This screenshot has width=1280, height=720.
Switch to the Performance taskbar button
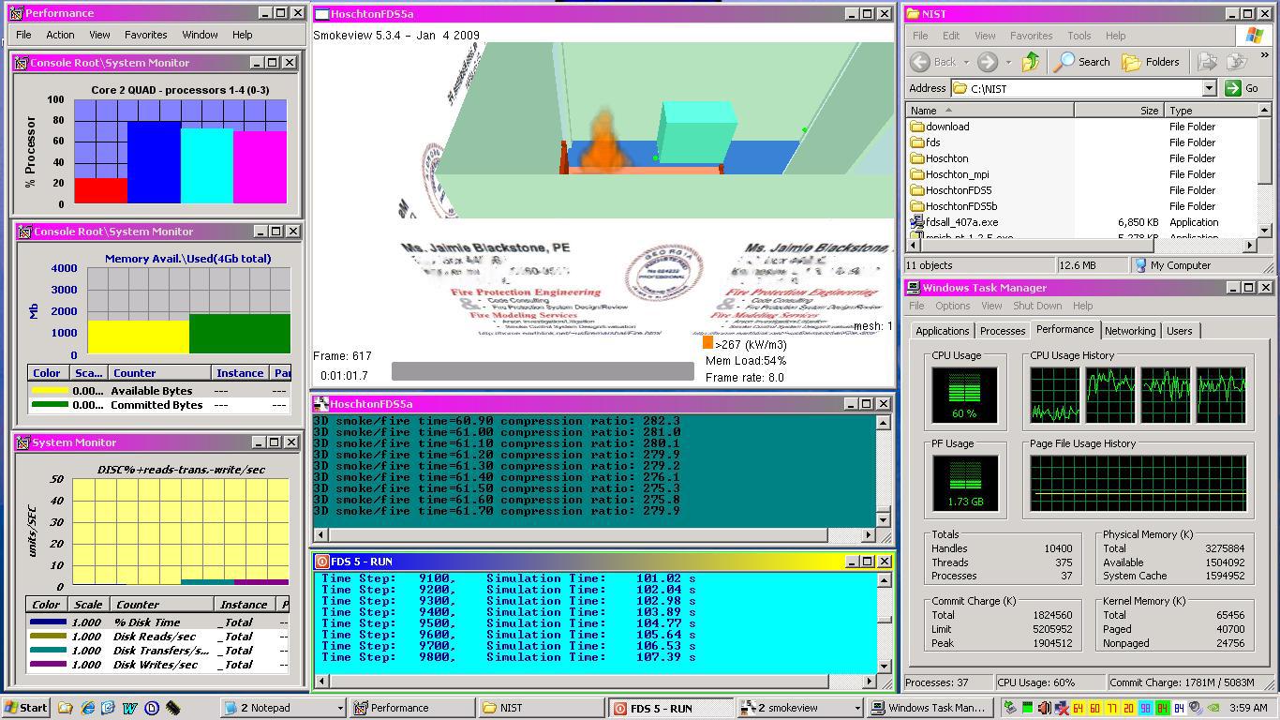412,708
